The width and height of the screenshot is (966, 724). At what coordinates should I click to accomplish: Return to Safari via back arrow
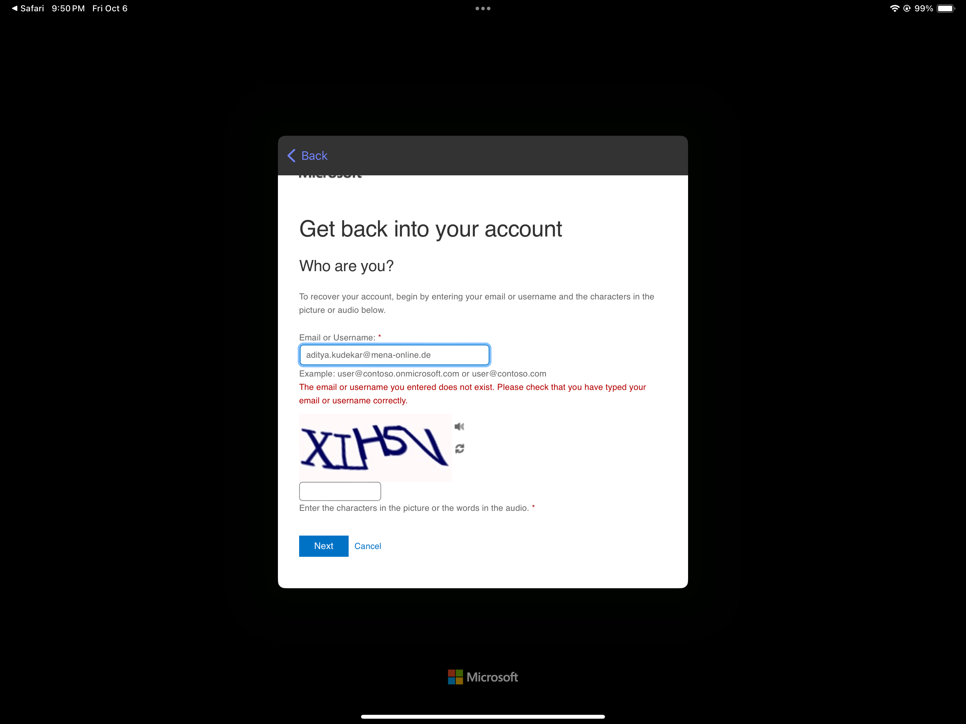[x=27, y=8]
